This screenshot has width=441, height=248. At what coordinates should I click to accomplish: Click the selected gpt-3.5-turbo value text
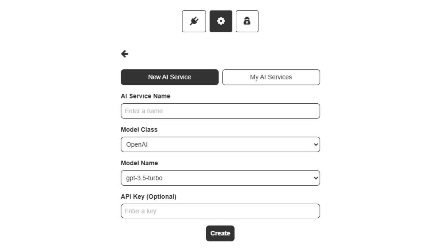144,178
